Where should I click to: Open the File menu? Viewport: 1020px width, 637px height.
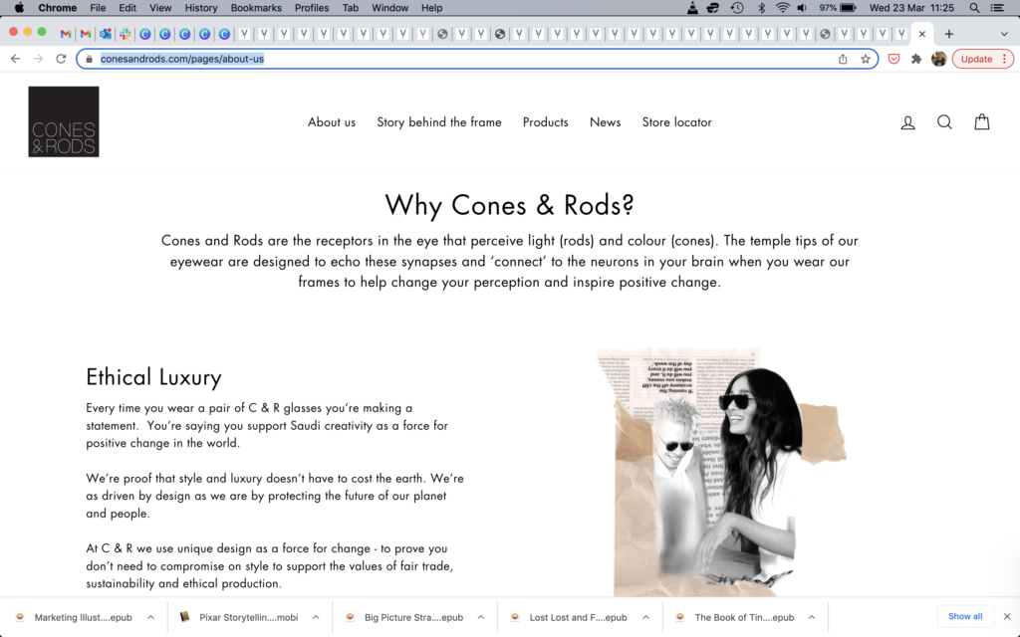(98, 8)
